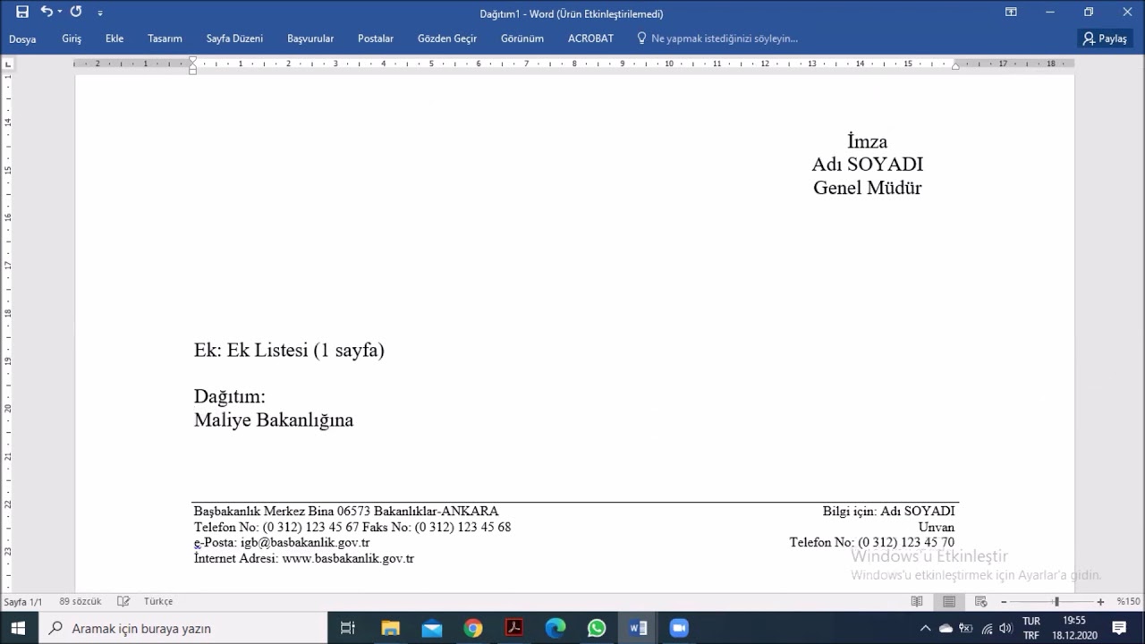Image resolution: width=1145 pixels, height=644 pixels.
Task: Open the Windows notification center
Action: (1119, 628)
